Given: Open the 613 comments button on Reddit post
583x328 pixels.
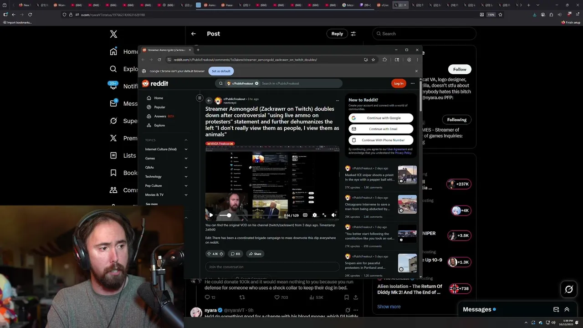Looking at the screenshot, I should pyautogui.click(x=235, y=254).
